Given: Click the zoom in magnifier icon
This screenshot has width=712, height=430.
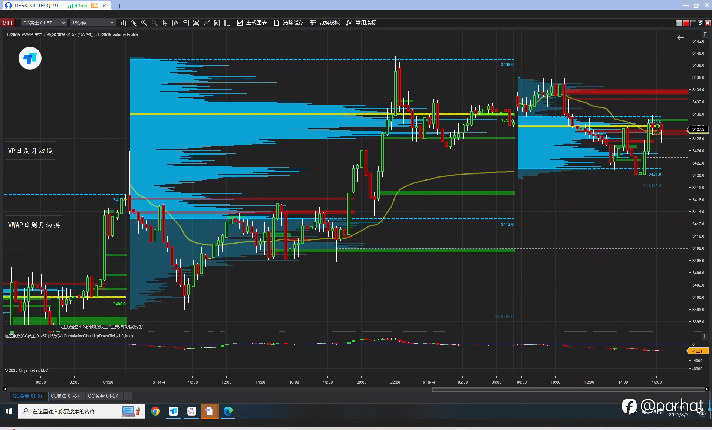Looking at the screenshot, I should point(144,23).
